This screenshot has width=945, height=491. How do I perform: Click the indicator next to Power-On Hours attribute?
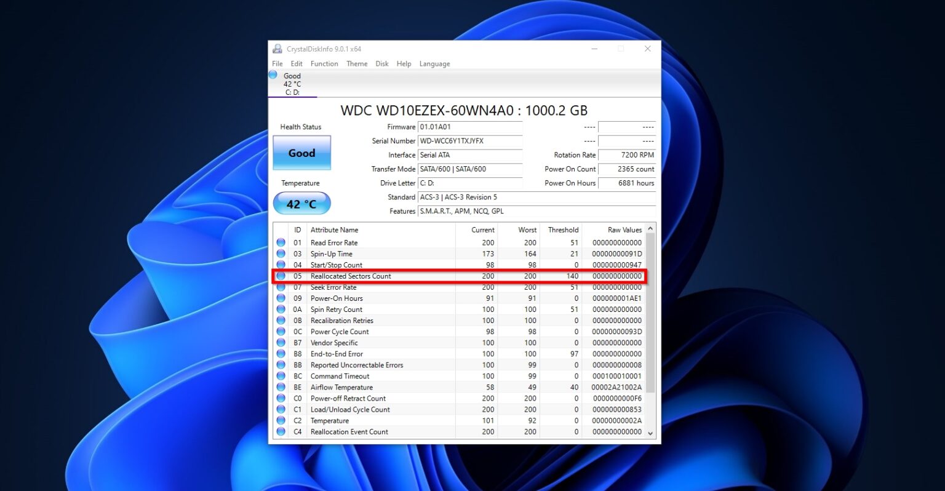tap(281, 298)
